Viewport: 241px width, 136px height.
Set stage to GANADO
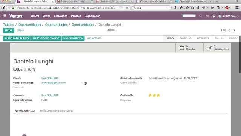219,39
